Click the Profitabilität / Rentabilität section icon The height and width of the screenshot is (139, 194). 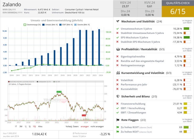pos(118,49)
